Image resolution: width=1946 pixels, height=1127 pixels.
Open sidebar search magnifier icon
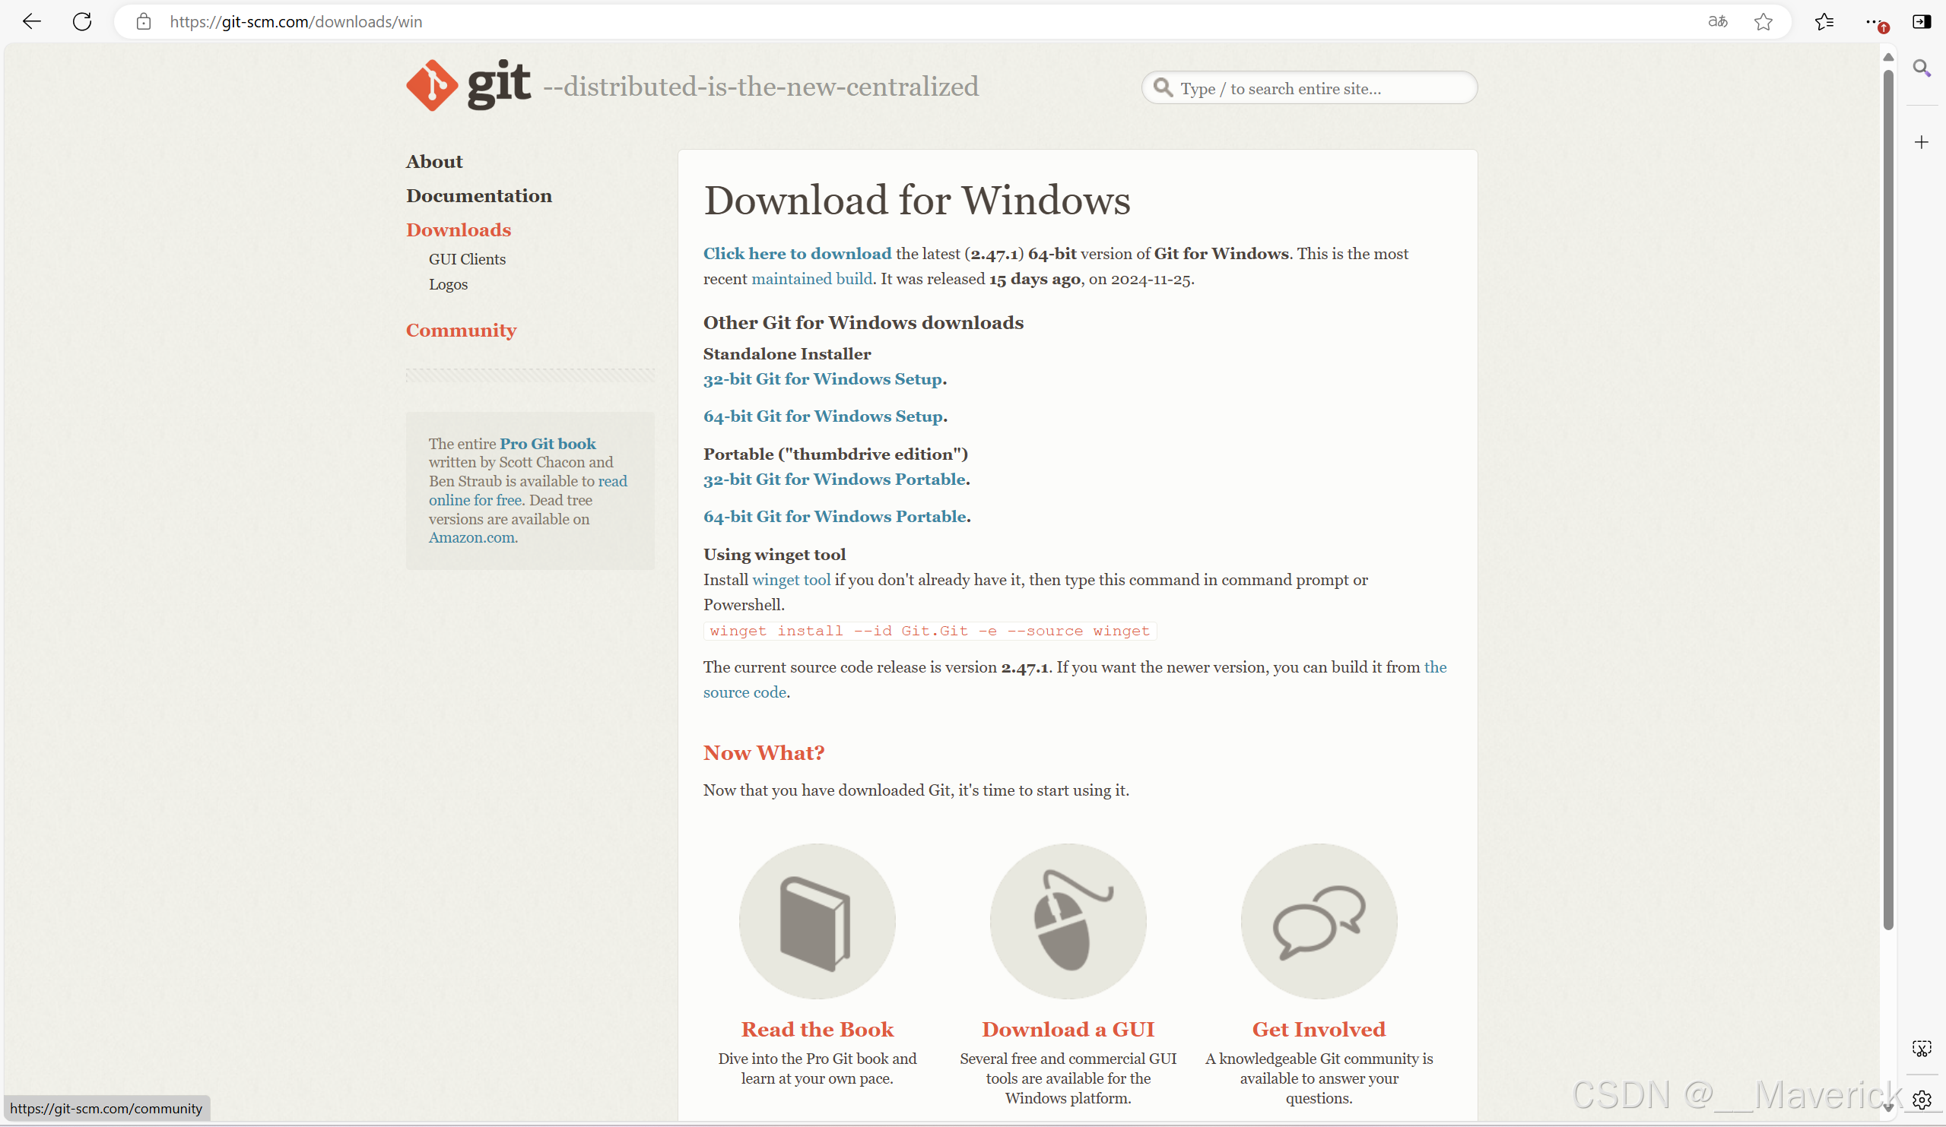(1922, 68)
